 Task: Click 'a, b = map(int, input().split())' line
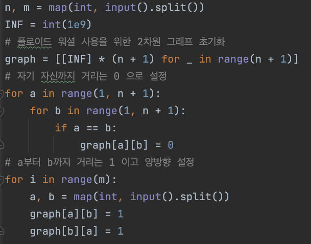coord(130,197)
